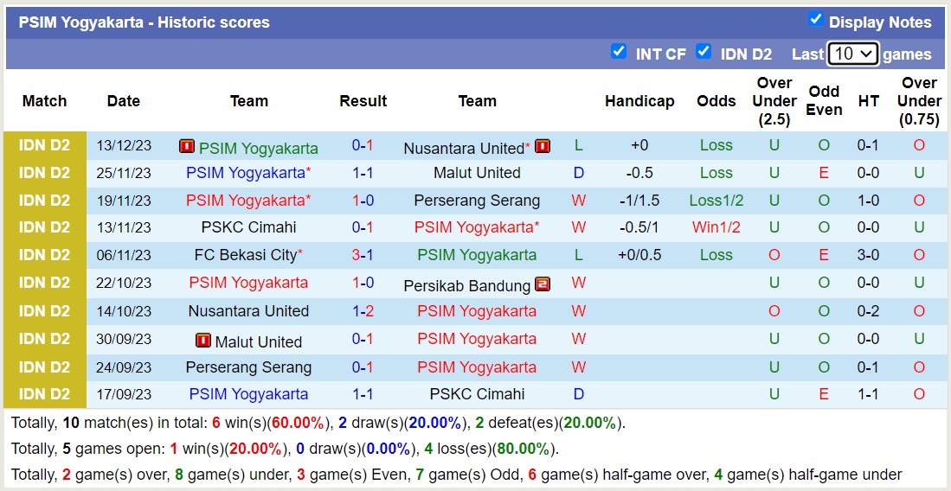Screen dimensions: 951x491
Task: Click red card icon beside PSIM Yogyakarta, 13/12/23
Action: (x=186, y=147)
